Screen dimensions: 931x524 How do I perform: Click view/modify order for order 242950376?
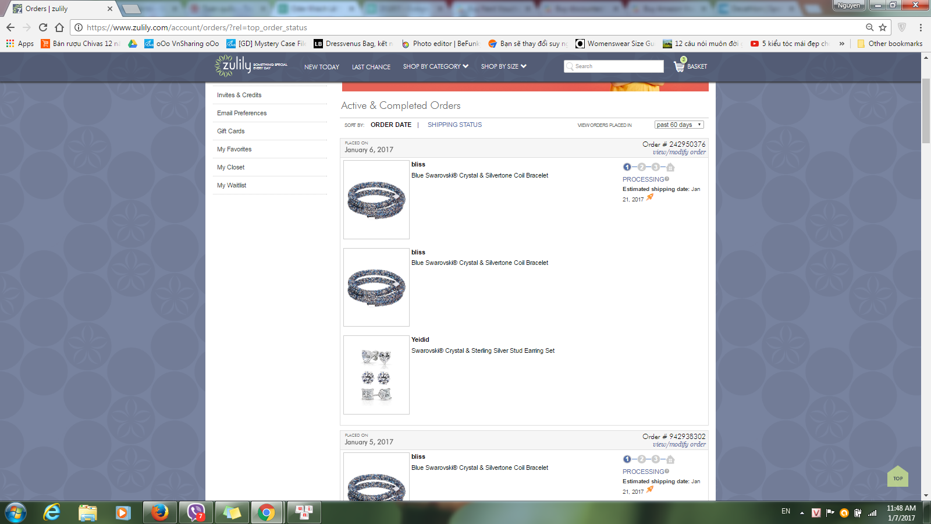pyautogui.click(x=679, y=153)
